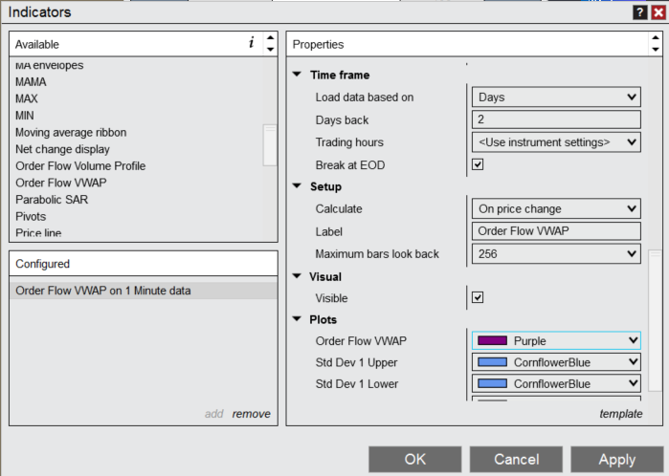
Task: Collapse the Visual section
Action: point(297,275)
